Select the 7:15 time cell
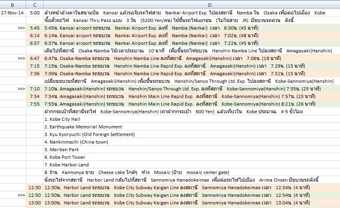The width and height of the screenshot is (340, 208). (x=35, y=66)
